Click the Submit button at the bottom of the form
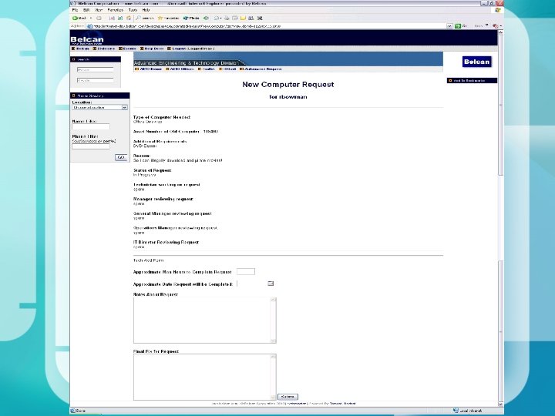 click(x=288, y=397)
